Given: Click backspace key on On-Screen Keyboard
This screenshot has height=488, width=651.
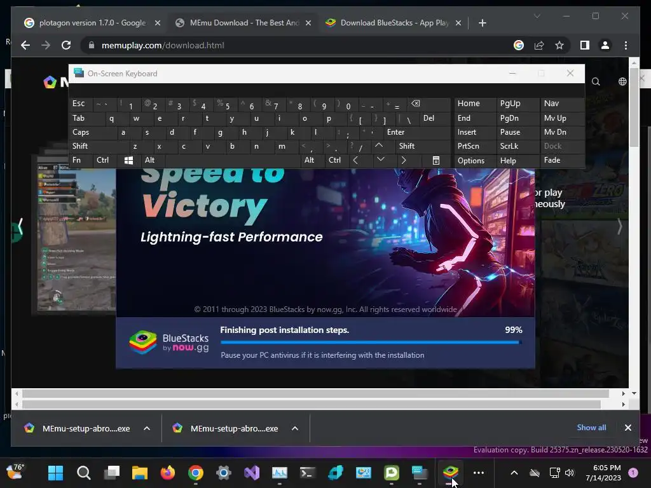Looking at the screenshot, I should point(429,104).
